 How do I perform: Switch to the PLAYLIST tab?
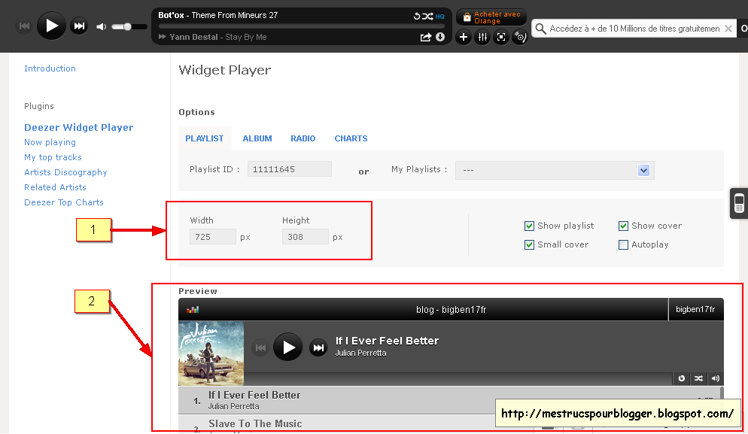[204, 138]
